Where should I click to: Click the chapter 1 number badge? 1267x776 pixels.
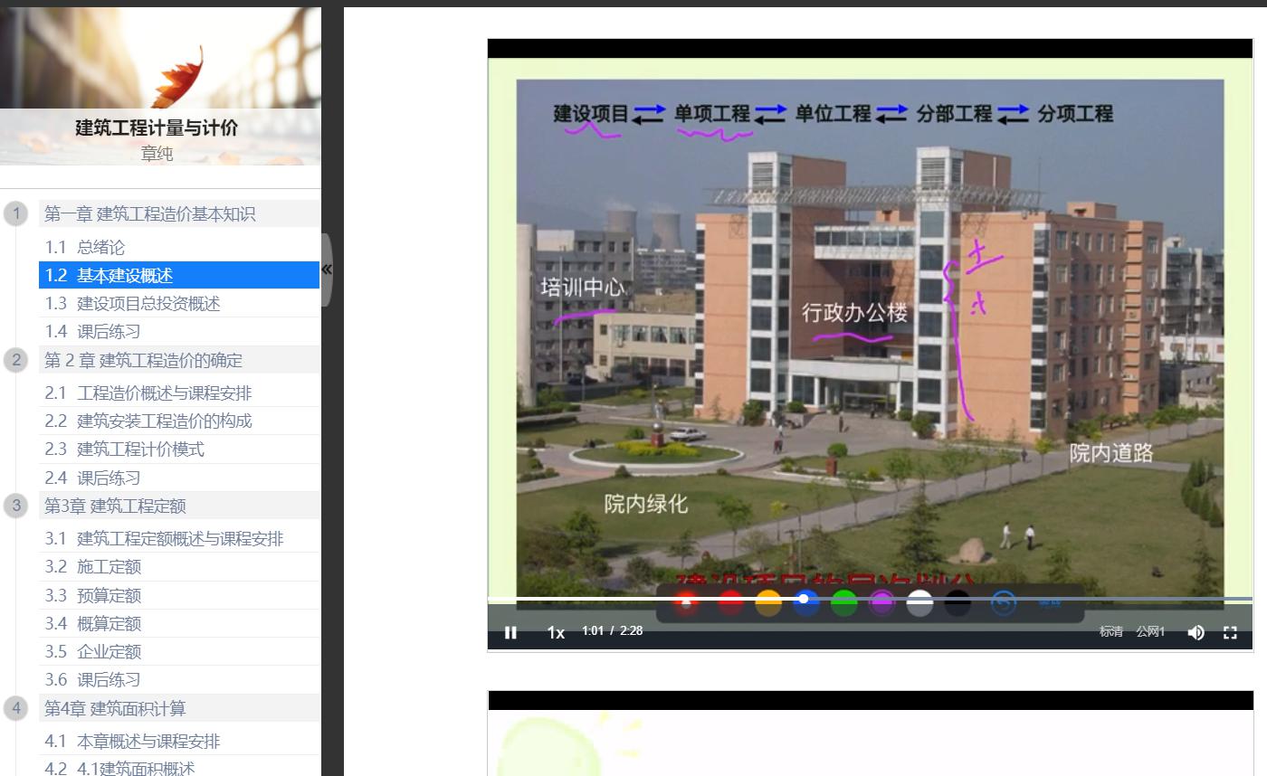point(15,213)
